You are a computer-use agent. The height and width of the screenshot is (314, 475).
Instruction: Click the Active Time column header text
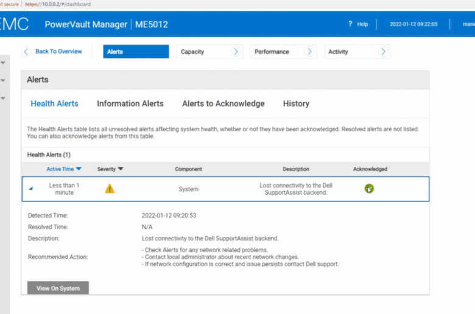click(x=60, y=169)
